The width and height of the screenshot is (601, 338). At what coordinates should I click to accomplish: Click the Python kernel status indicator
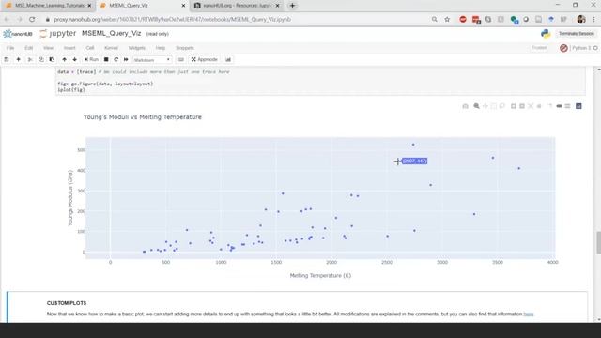pyautogui.click(x=585, y=48)
